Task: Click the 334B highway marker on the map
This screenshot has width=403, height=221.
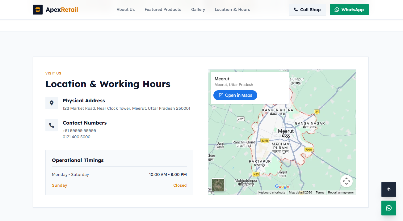Action: (x=265, y=141)
